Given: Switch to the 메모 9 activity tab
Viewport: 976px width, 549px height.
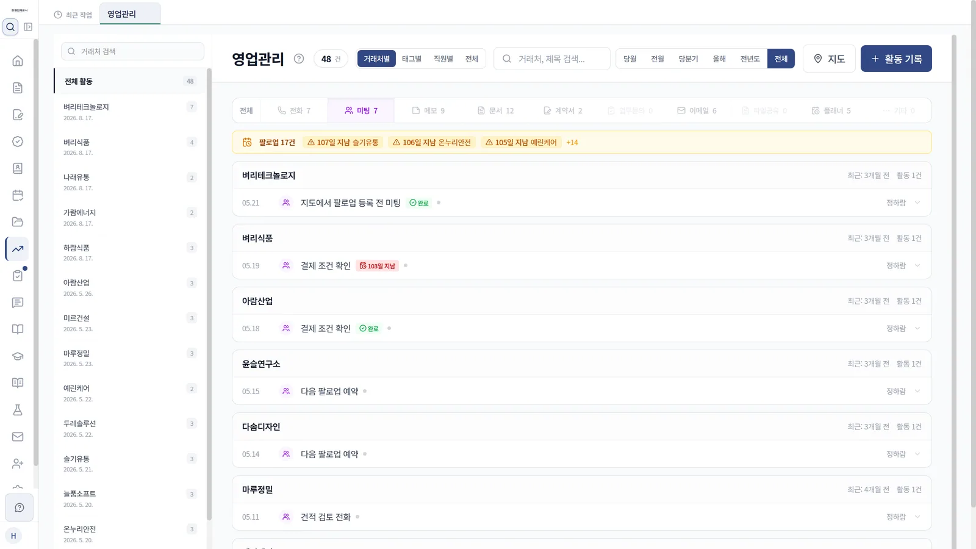Looking at the screenshot, I should (428, 110).
